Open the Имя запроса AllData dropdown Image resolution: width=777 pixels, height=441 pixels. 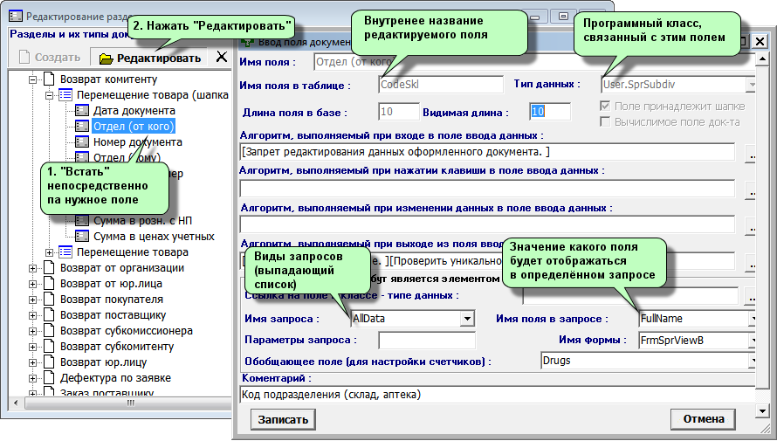point(467,319)
